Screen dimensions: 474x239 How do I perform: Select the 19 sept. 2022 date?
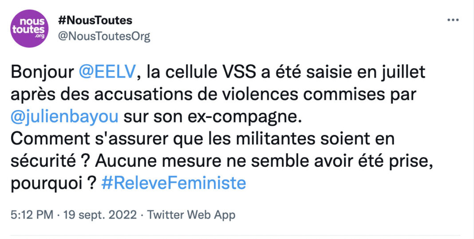point(100,215)
